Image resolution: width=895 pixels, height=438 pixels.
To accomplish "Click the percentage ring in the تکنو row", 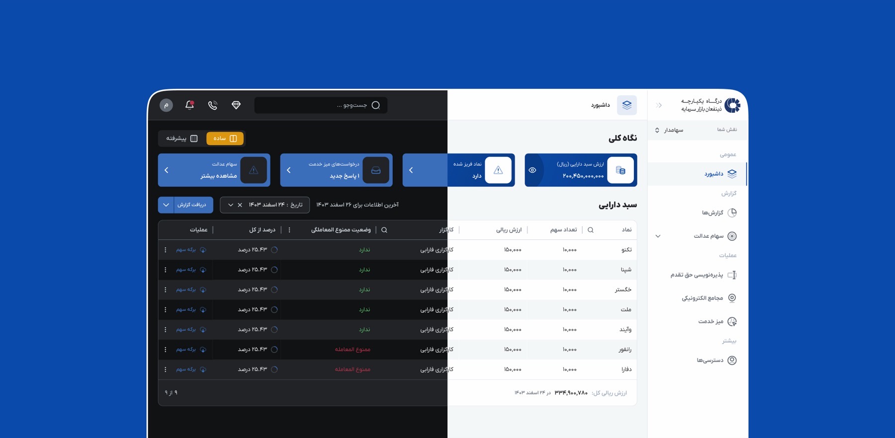I will [x=274, y=250].
